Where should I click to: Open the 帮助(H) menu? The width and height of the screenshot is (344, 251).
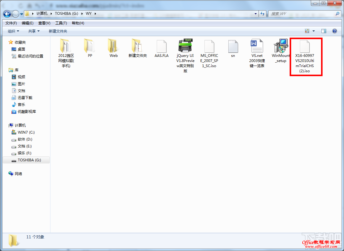[78, 23]
